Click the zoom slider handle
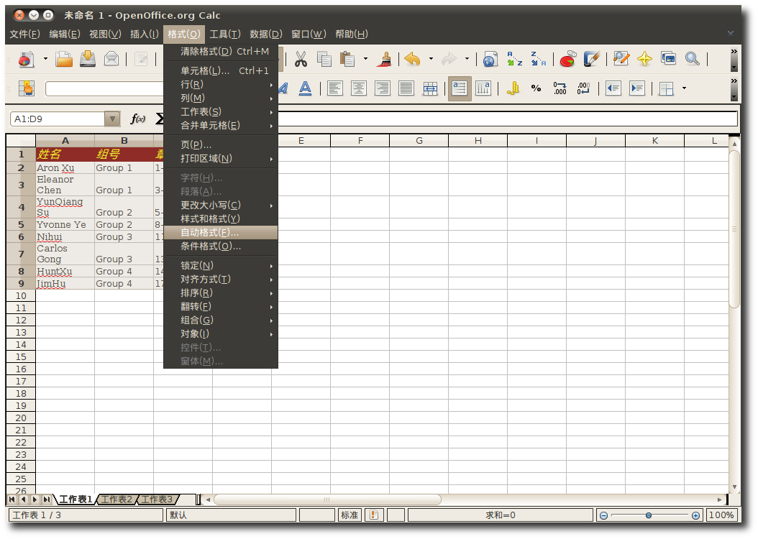758x539 pixels. [x=649, y=515]
